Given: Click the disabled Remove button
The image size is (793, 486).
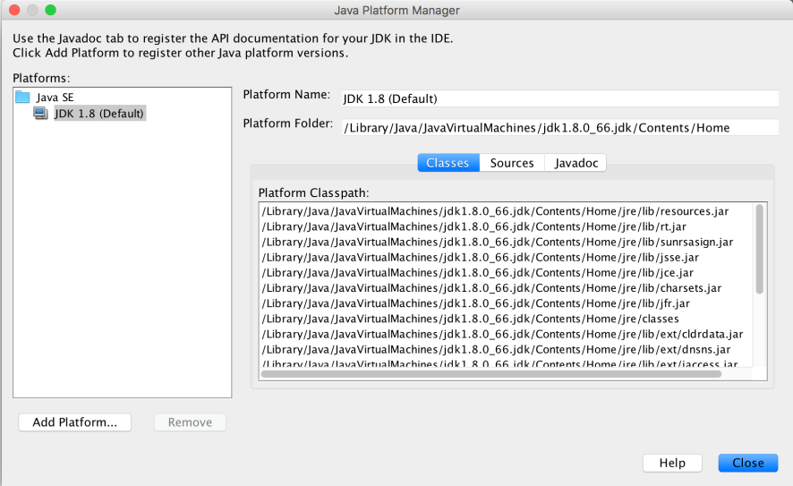Looking at the screenshot, I should coord(190,422).
